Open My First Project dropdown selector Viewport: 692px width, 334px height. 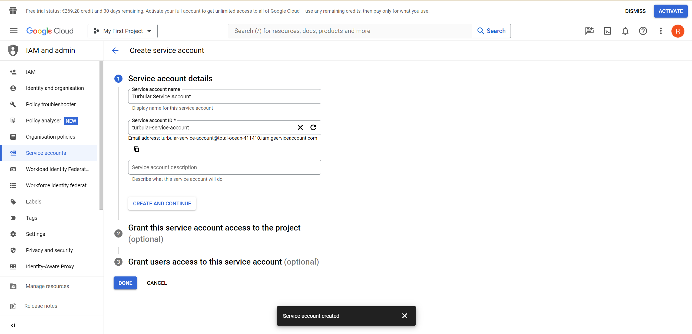[123, 31]
